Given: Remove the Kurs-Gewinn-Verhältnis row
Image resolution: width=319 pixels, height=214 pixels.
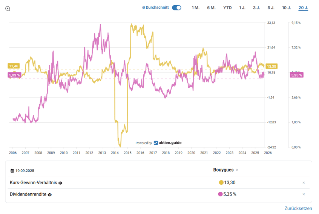Looking at the screenshot, I should pyautogui.click(x=304, y=183).
